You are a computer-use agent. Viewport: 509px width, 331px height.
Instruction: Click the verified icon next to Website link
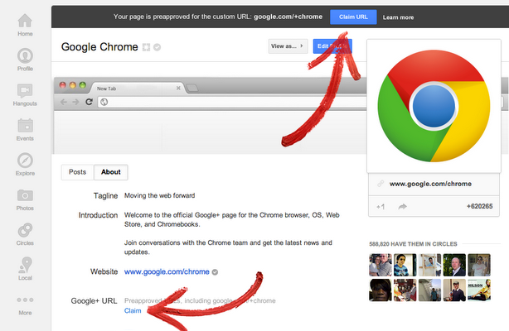(215, 272)
